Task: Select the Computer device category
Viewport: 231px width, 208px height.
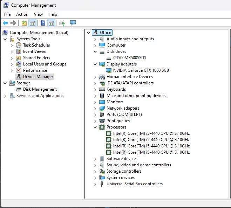Action: click(x=116, y=45)
